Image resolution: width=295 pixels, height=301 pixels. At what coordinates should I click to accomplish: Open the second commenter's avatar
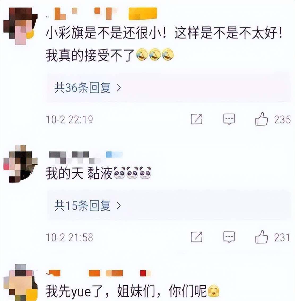(21, 163)
